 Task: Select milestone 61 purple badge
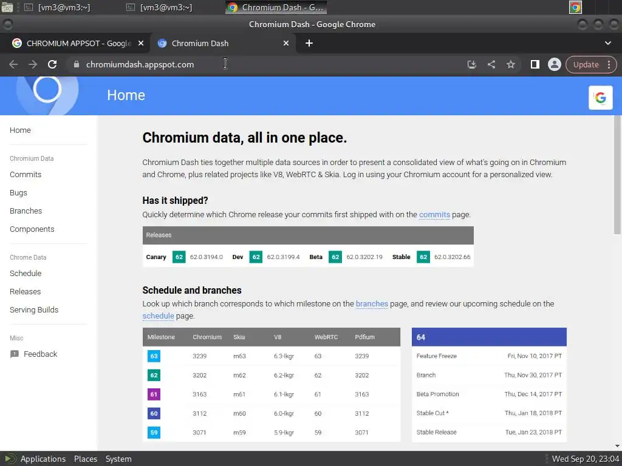154,394
